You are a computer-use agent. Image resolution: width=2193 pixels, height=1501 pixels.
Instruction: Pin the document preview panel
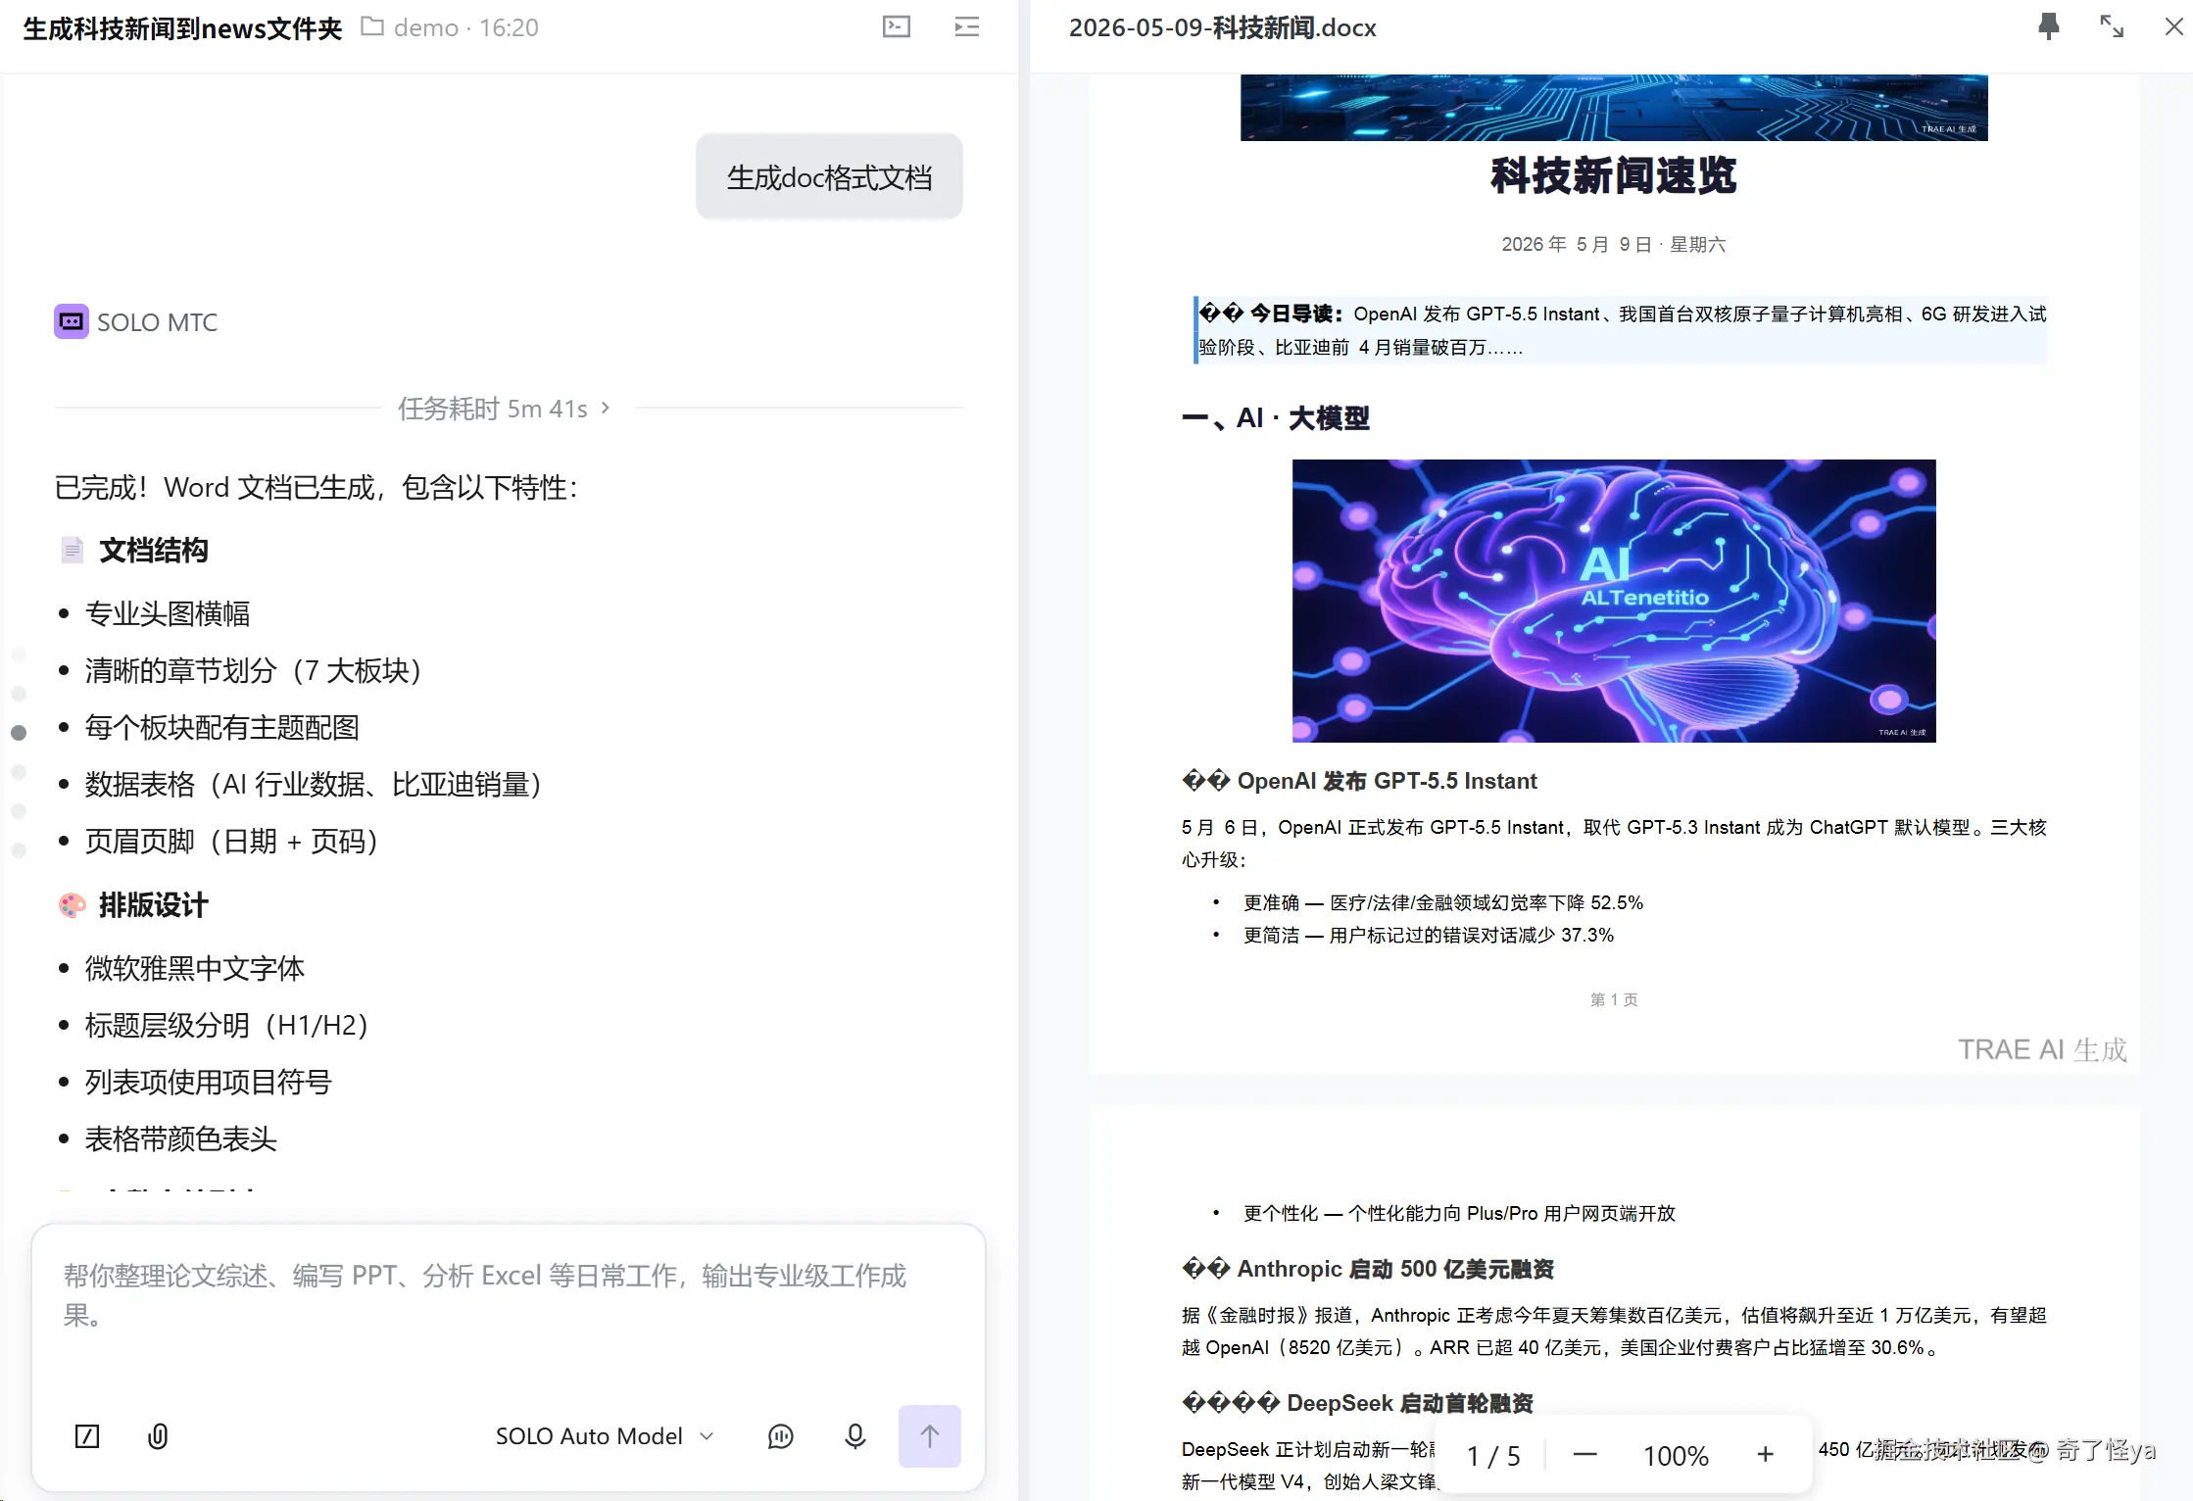tap(2048, 26)
